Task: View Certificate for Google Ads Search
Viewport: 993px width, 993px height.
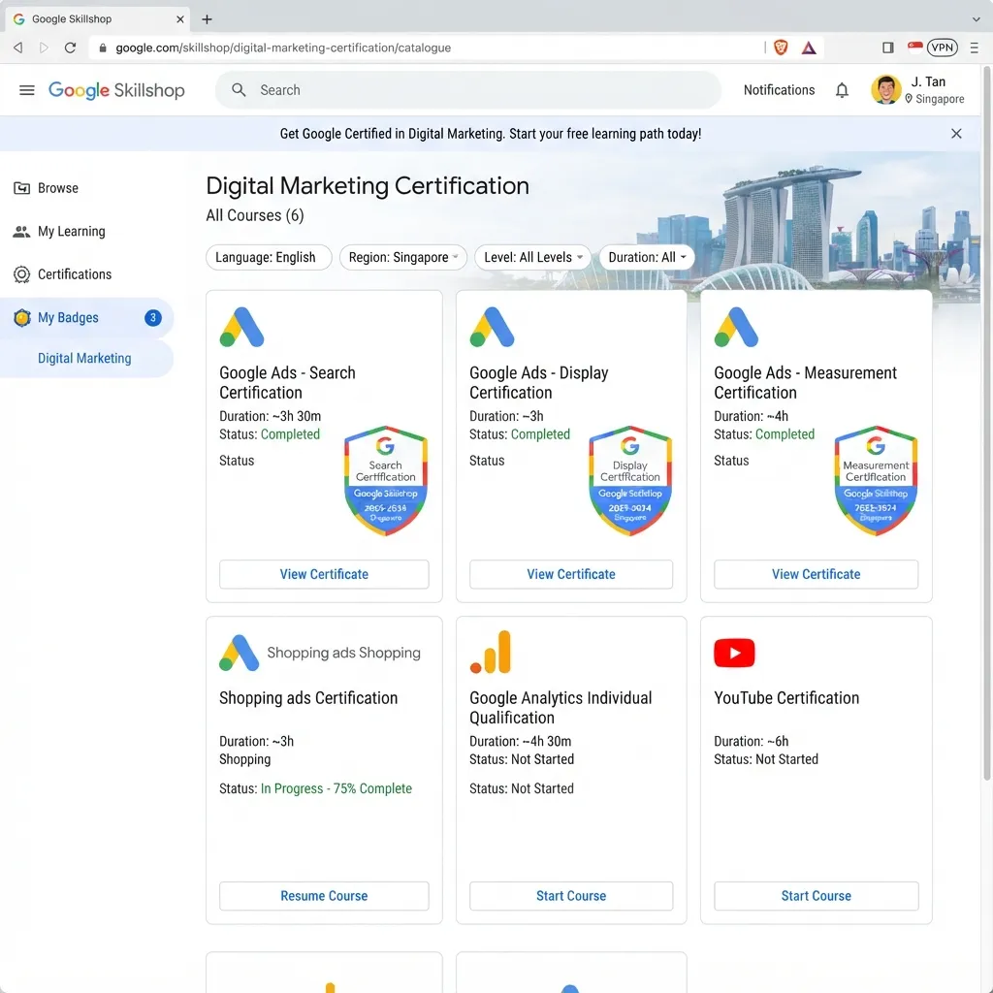Action: (324, 574)
